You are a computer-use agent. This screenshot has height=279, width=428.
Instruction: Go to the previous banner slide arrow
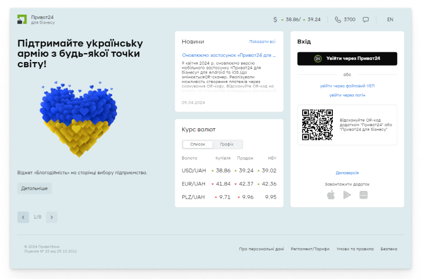click(x=23, y=217)
